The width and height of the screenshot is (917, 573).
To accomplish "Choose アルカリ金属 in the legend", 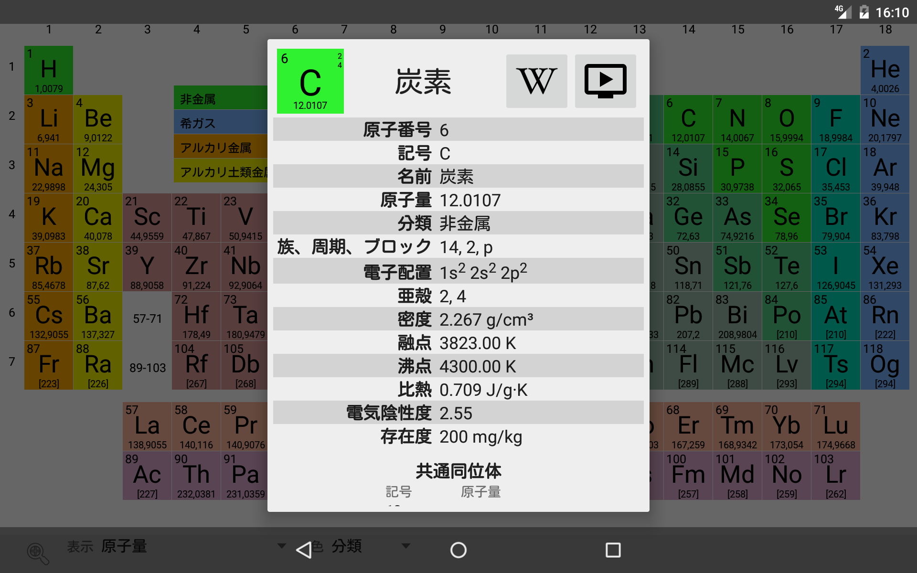I will click(220, 148).
